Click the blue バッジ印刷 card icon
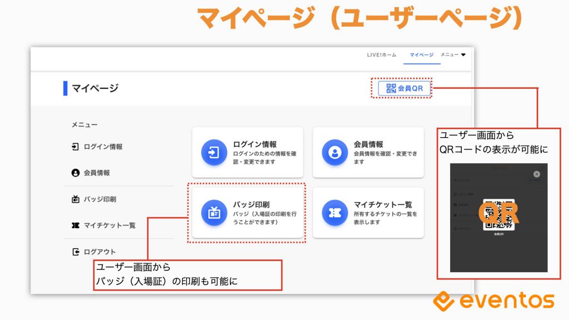 pos(214,213)
